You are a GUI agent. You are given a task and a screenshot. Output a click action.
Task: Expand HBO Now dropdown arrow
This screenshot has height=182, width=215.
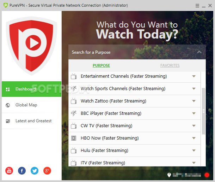pyautogui.click(x=194, y=138)
